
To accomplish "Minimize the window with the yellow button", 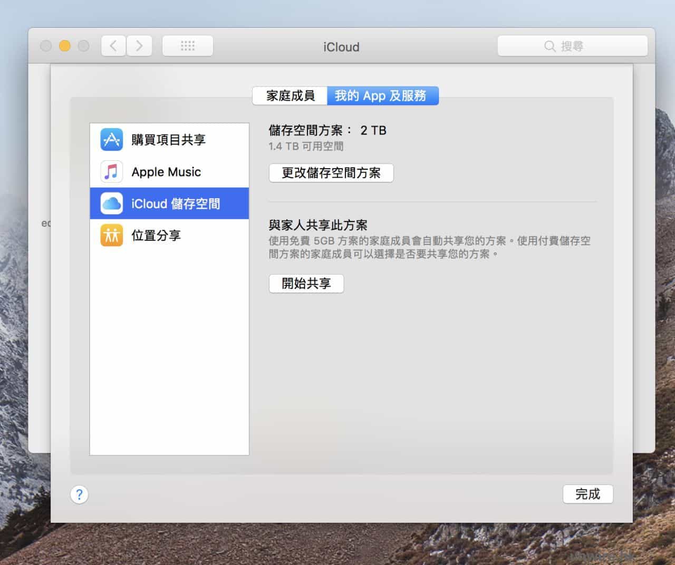I will click(65, 46).
